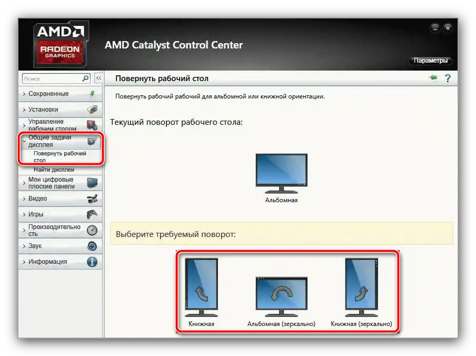Select Альбомная (зеркально) rotation monitor
Screen dimensions: 476x356
click(281, 296)
